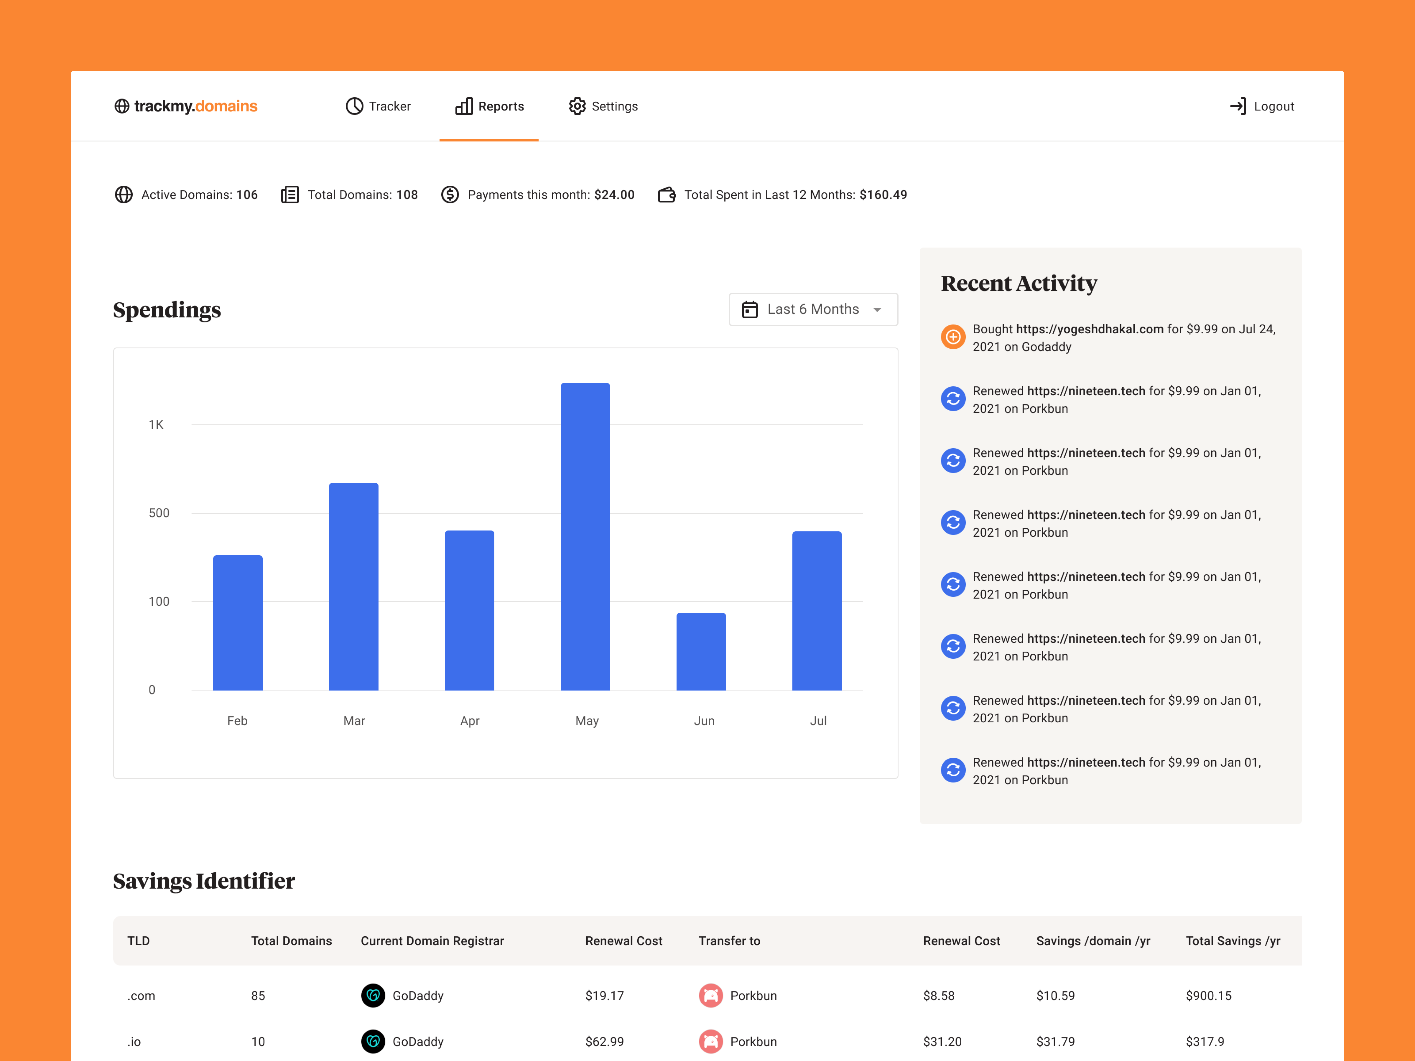Click the Logout arrow icon
Image resolution: width=1415 pixels, height=1061 pixels.
pos(1238,106)
